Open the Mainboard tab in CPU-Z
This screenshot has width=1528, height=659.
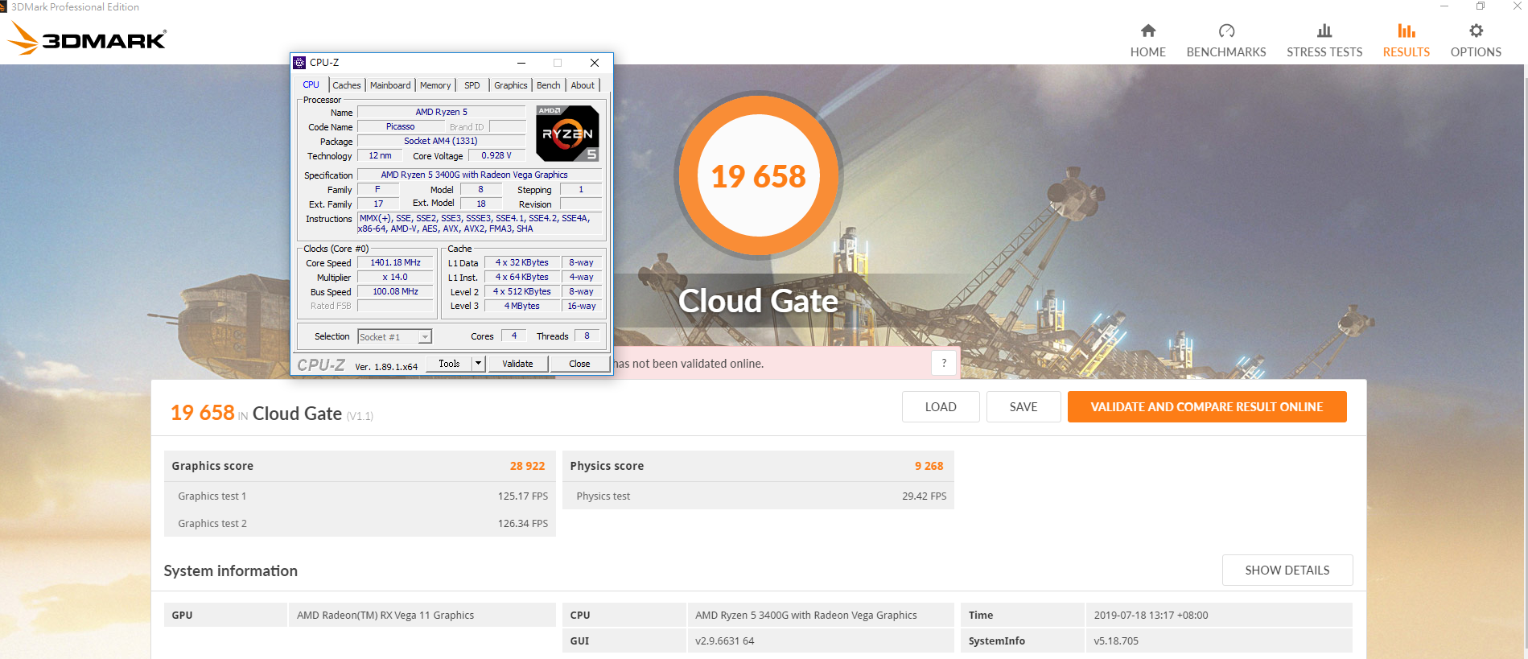pos(390,85)
